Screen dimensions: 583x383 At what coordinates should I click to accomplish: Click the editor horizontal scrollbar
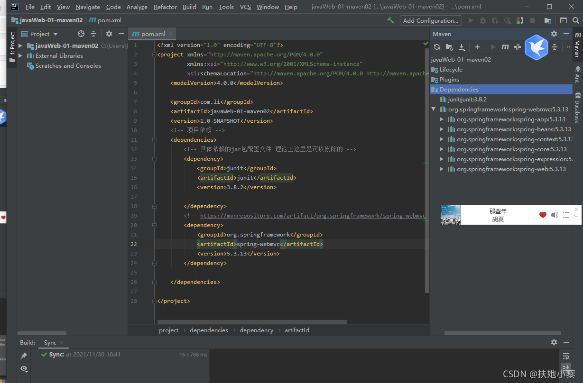coord(252,322)
